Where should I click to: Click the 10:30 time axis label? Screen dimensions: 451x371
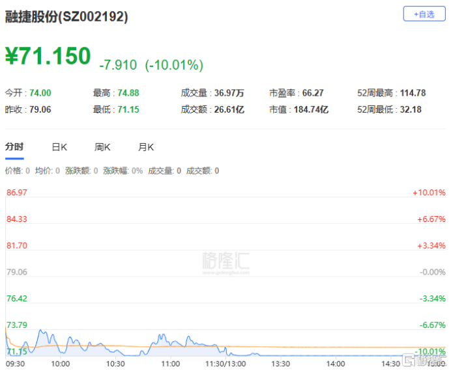(115, 364)
